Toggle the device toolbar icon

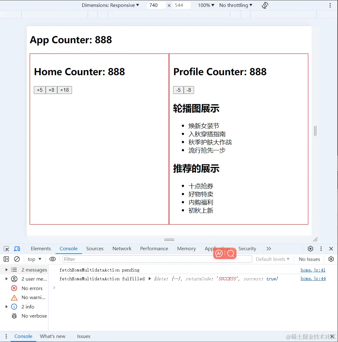tap(17, 249)
